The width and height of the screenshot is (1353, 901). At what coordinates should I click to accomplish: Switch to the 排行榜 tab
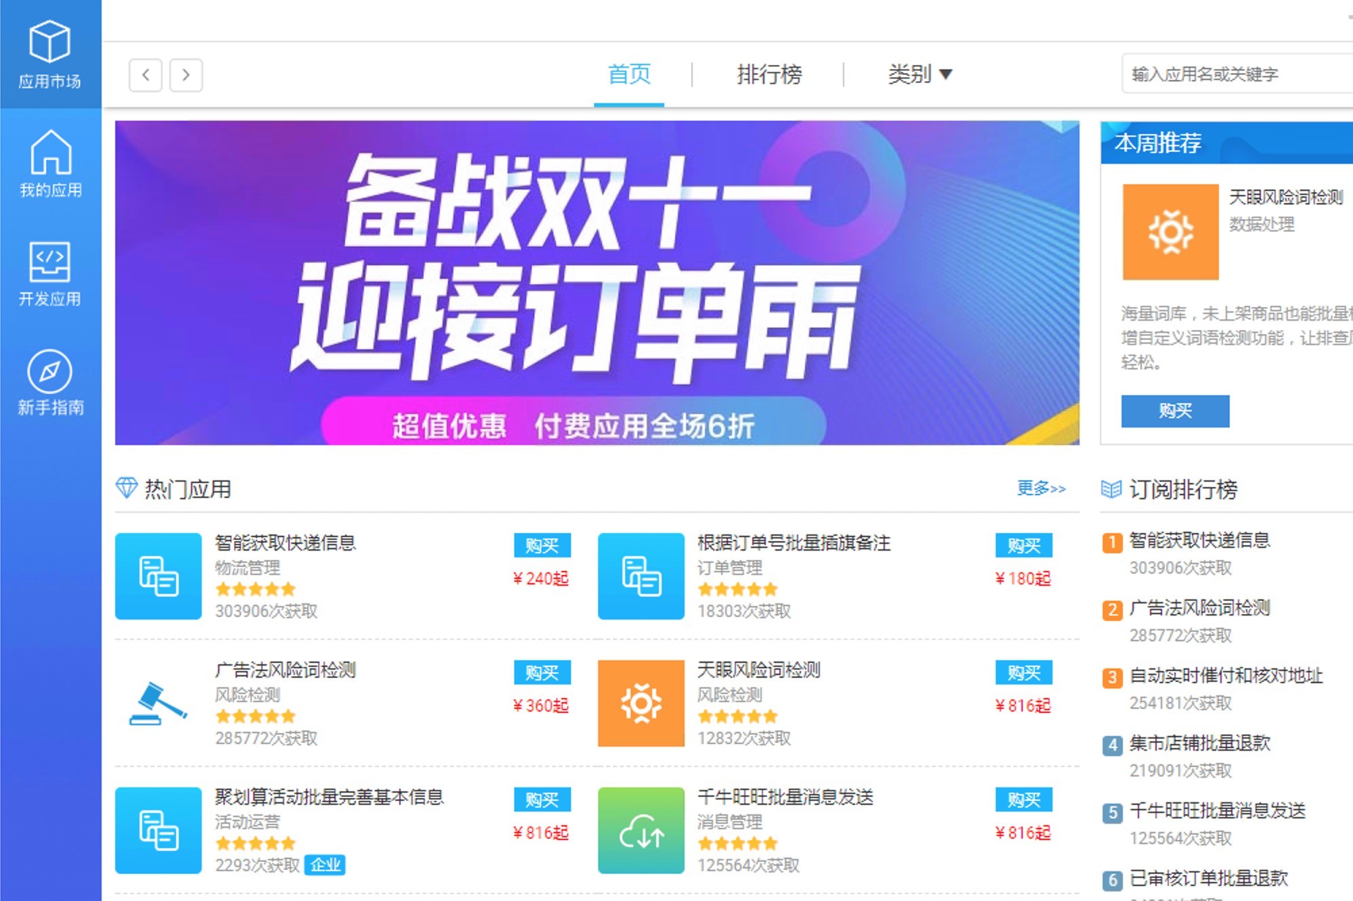coord(769,74)
